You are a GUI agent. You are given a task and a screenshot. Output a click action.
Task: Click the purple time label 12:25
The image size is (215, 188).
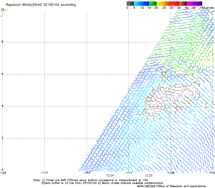pos(149,176)
